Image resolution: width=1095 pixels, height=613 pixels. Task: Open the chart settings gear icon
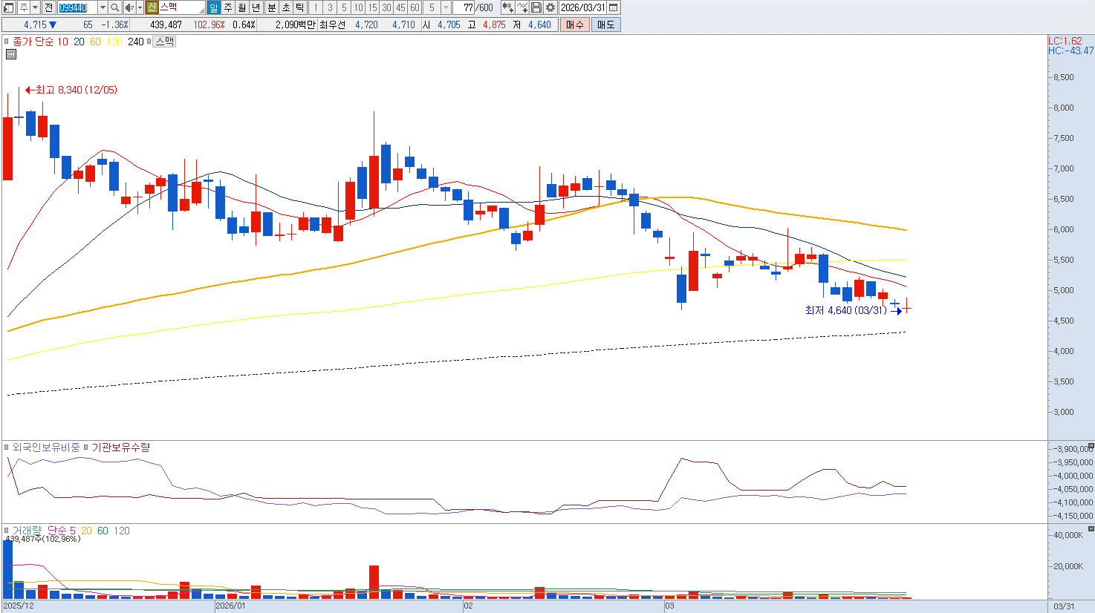tap(550, 7)
